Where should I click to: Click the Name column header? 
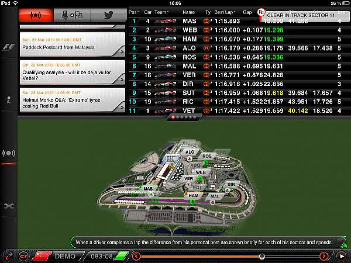pos(188,12)
